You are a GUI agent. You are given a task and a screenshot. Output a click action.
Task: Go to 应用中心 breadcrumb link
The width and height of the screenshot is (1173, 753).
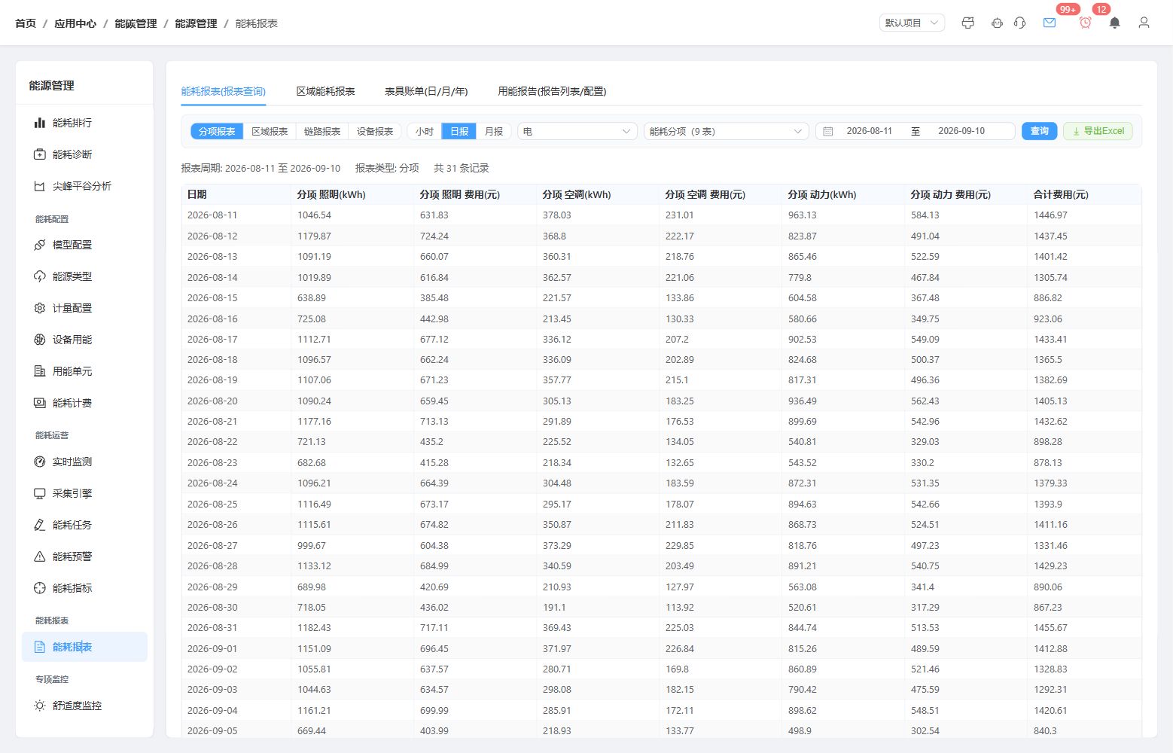point(75,23)
